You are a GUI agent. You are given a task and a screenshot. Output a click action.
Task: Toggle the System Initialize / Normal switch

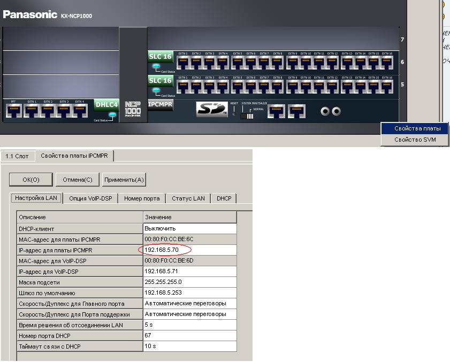tap(247, 116)
